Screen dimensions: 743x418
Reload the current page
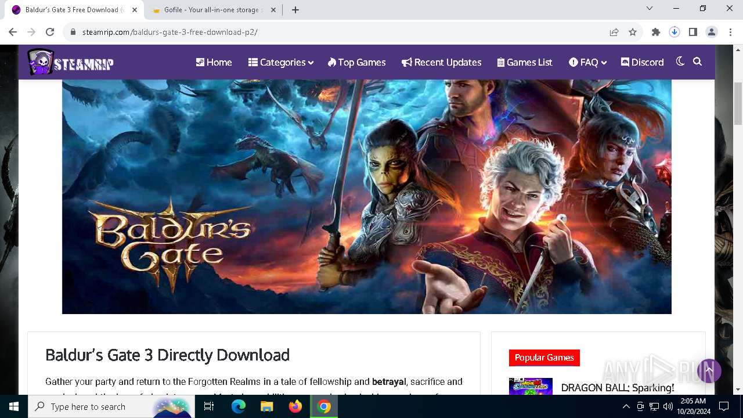click(x=50, y=32)
